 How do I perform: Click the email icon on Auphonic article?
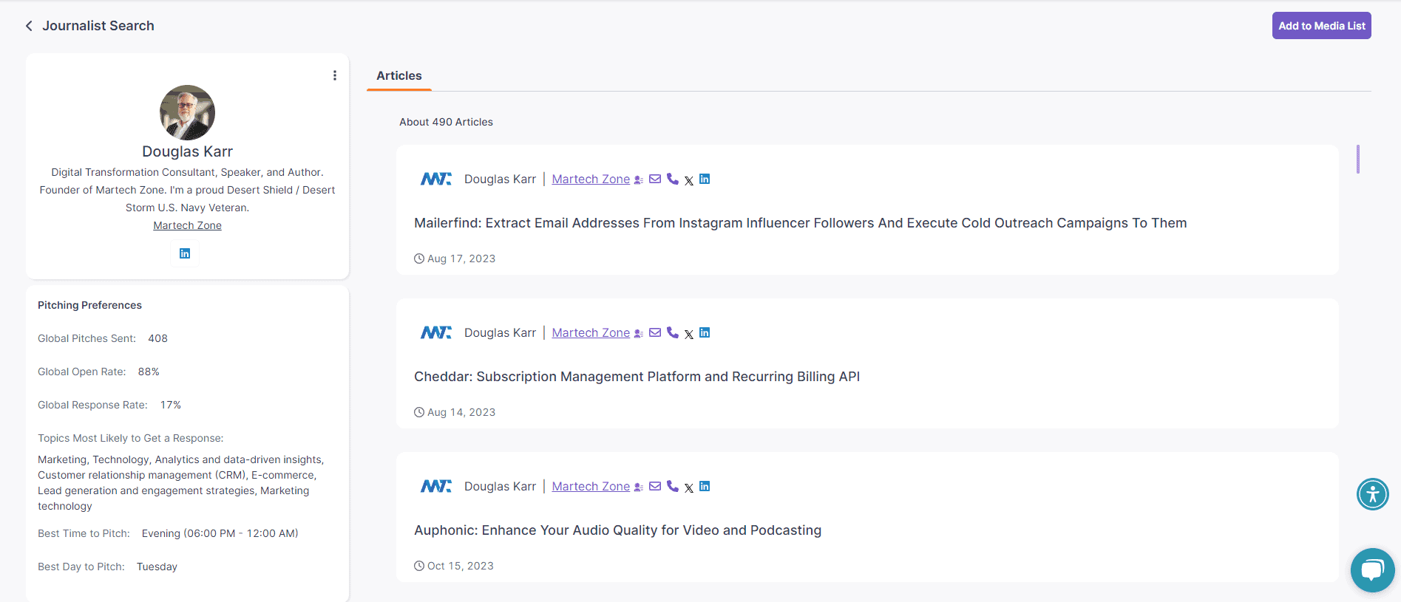[655, 486]
